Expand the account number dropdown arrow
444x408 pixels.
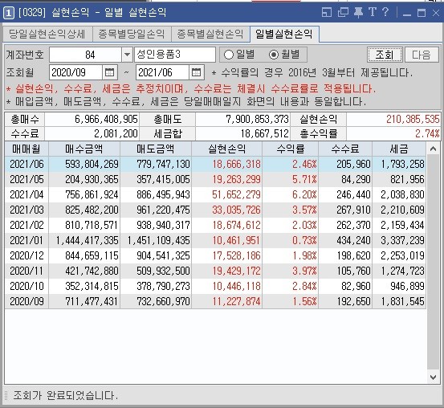point(127,55)
